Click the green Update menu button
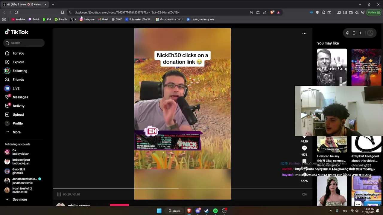The height and width of the screenshot is (215, 383). [x=374, y=13]
